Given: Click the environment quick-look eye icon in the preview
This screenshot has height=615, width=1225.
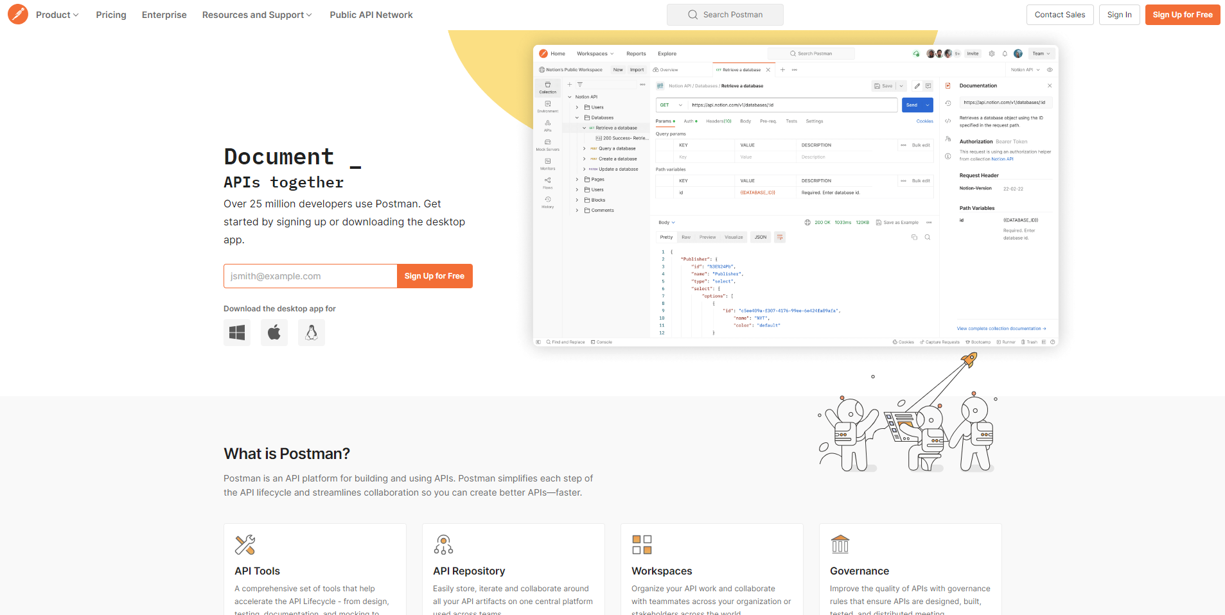Looking at the screenshot, I should pos(1050,70).
